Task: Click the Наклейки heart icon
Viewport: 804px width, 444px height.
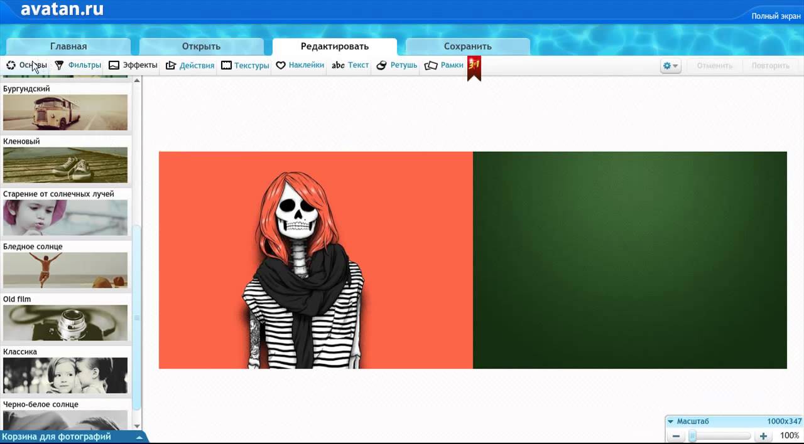Action: 281,65
